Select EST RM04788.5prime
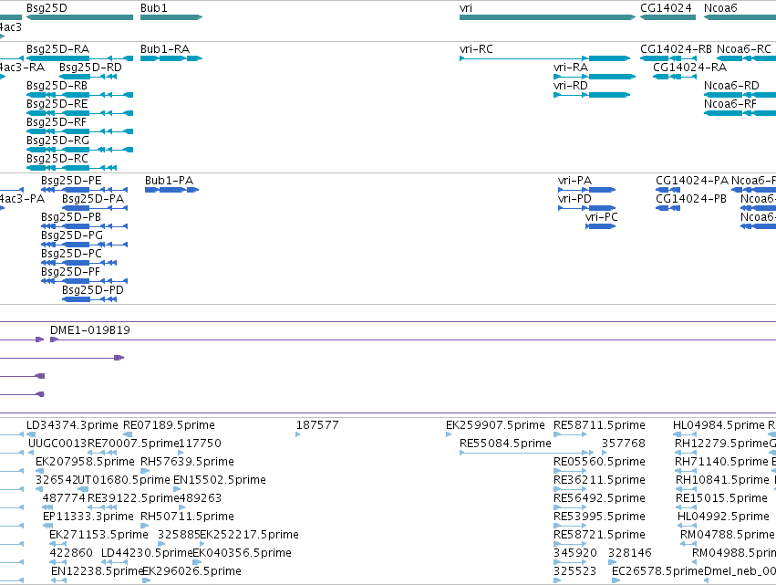Viewport: 776px width, 585px height. [x=688, y=544]
